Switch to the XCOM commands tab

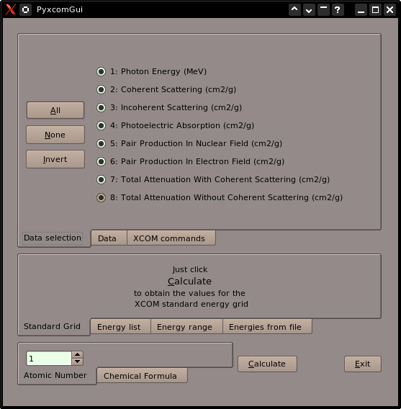pos(169,238)
